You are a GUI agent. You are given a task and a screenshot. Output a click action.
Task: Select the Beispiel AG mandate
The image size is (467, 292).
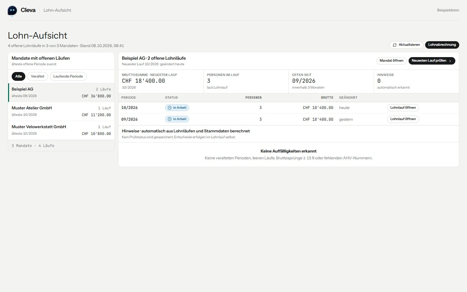click(x=61, y=92)
